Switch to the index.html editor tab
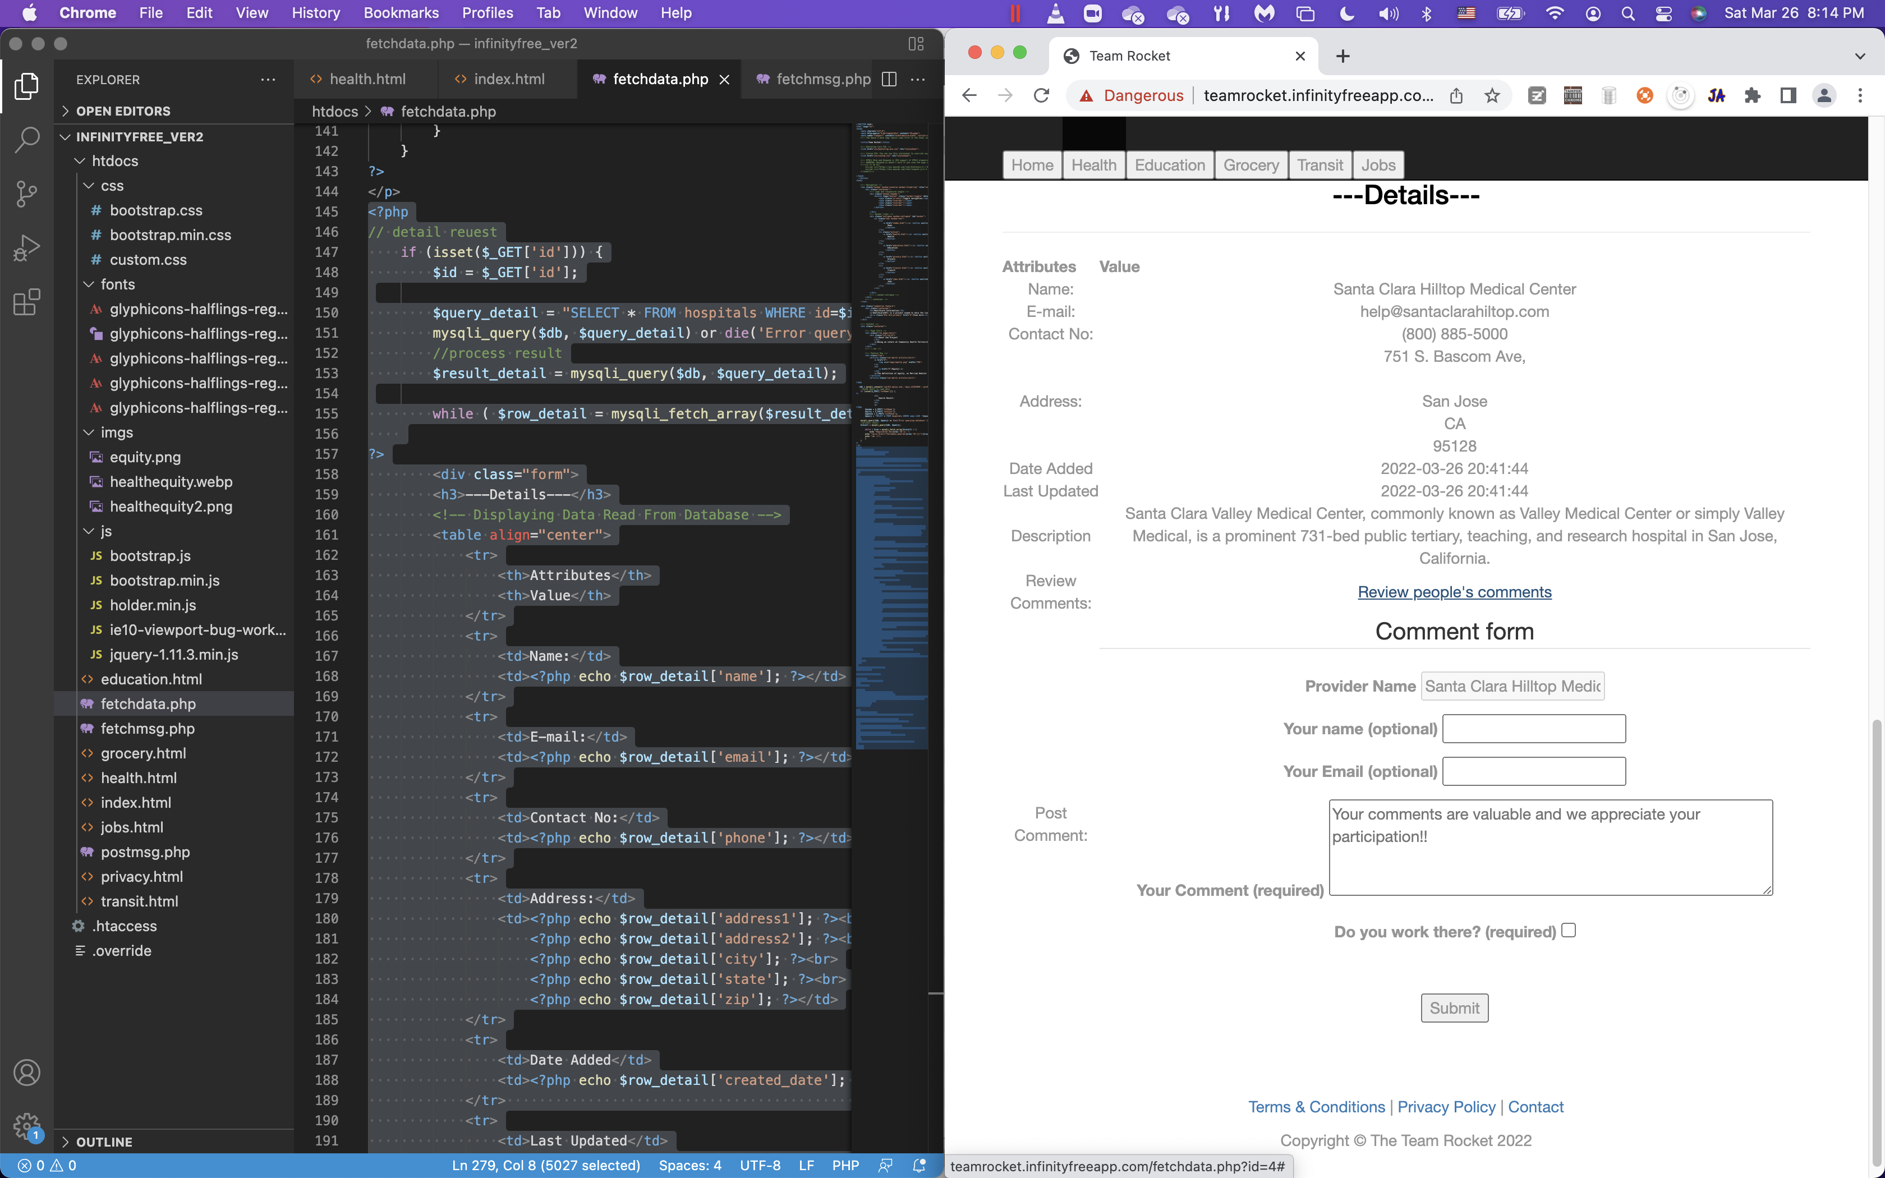 (x=509, y=79)
